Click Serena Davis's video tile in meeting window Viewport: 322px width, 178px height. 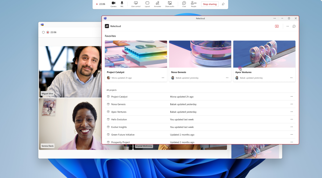click(x=70, y=124)
